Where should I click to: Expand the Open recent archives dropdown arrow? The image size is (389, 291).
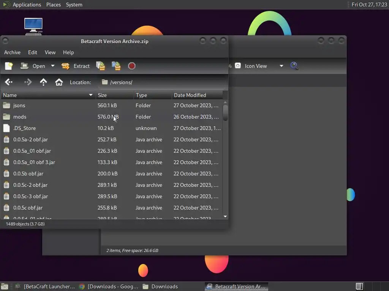pyautogui.click(x=52, y=66)
